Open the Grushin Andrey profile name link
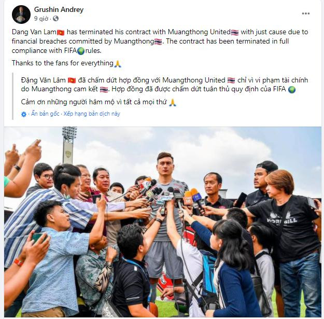324x319 pixels. coord(59,9)
